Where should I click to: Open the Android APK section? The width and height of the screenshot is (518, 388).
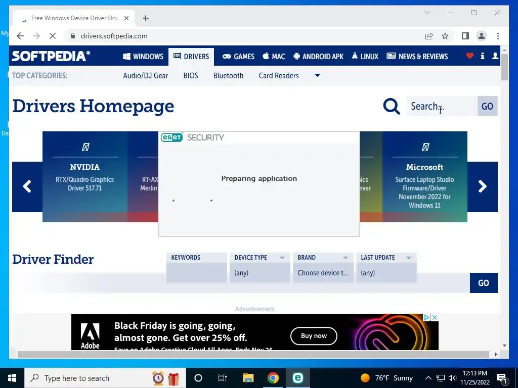(319, 57)
